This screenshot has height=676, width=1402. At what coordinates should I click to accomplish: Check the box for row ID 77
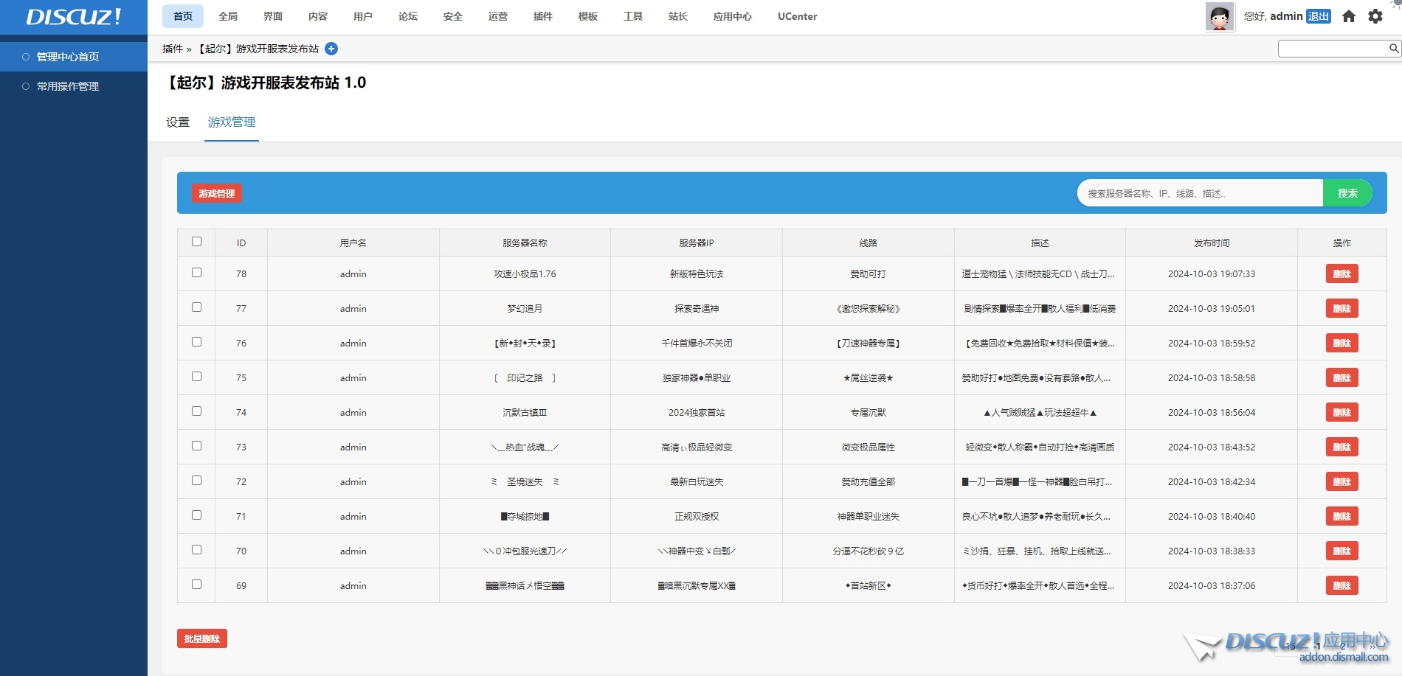pos(196,307)
